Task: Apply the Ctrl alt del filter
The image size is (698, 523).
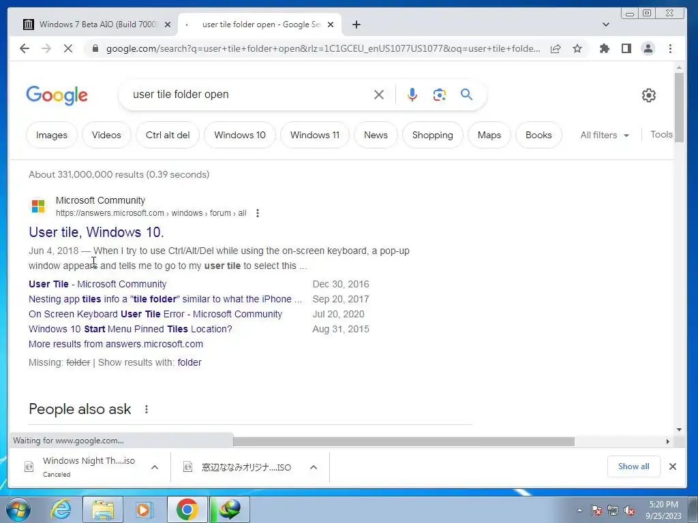Action: pos(168,135)
